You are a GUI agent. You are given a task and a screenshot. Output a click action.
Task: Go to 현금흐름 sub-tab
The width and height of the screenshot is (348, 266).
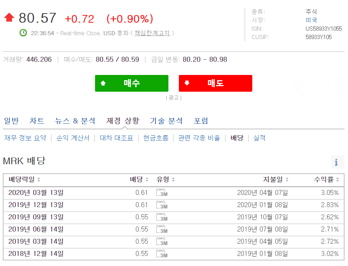[156, 138]
